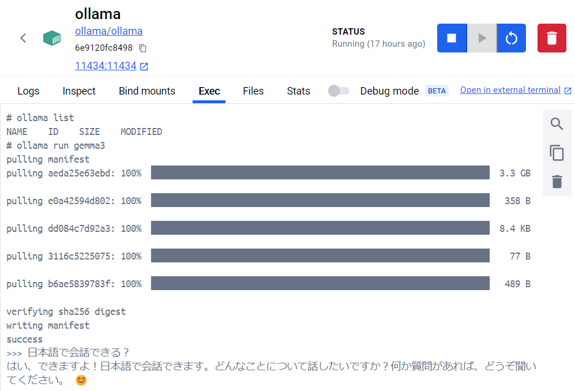Screen dimensions: 575x391
Task: Open the Stats tab
Action: [x=298, y=91]
